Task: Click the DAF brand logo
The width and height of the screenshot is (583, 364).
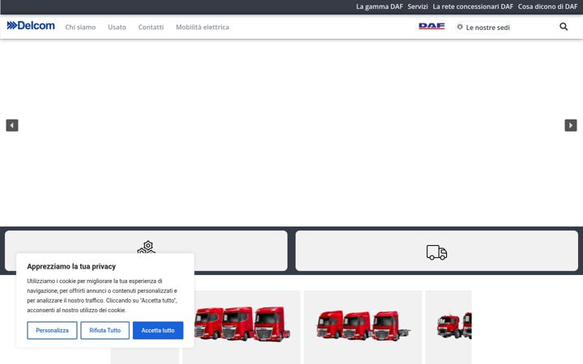Action: [x=432, y=26]
